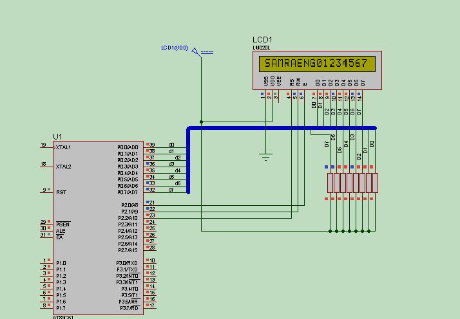Click the XTAL2 pin label
Screen dimensions: 460x319
(x=63, y=167)
